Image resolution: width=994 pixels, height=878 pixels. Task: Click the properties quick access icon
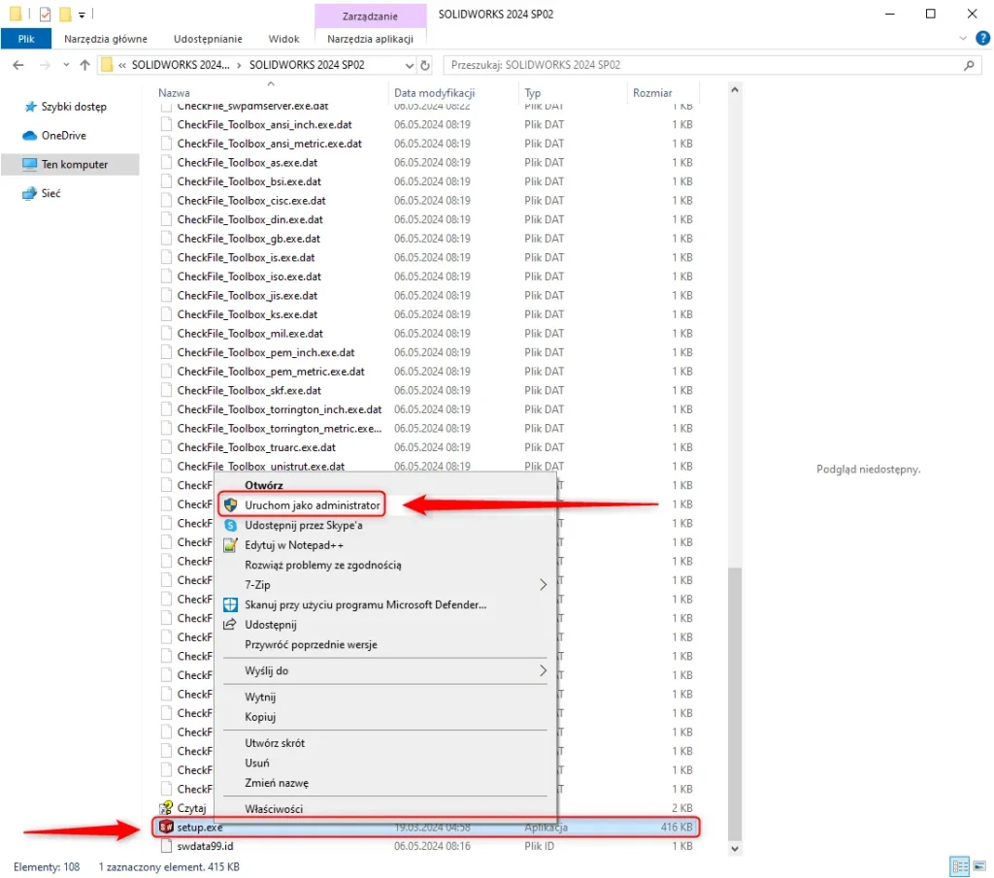point(45,14)
